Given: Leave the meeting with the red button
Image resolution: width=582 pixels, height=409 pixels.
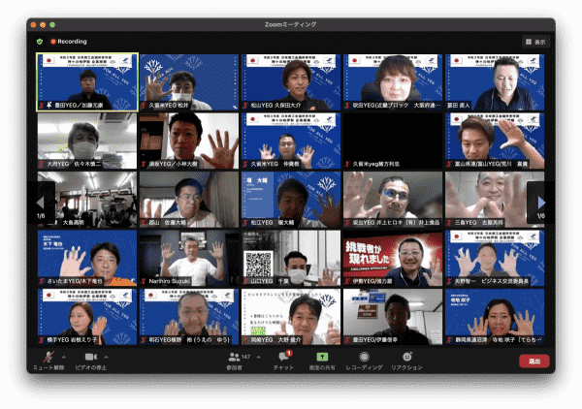Looking at the screenshot, I should pyautogui.click(x=534, y=362).
